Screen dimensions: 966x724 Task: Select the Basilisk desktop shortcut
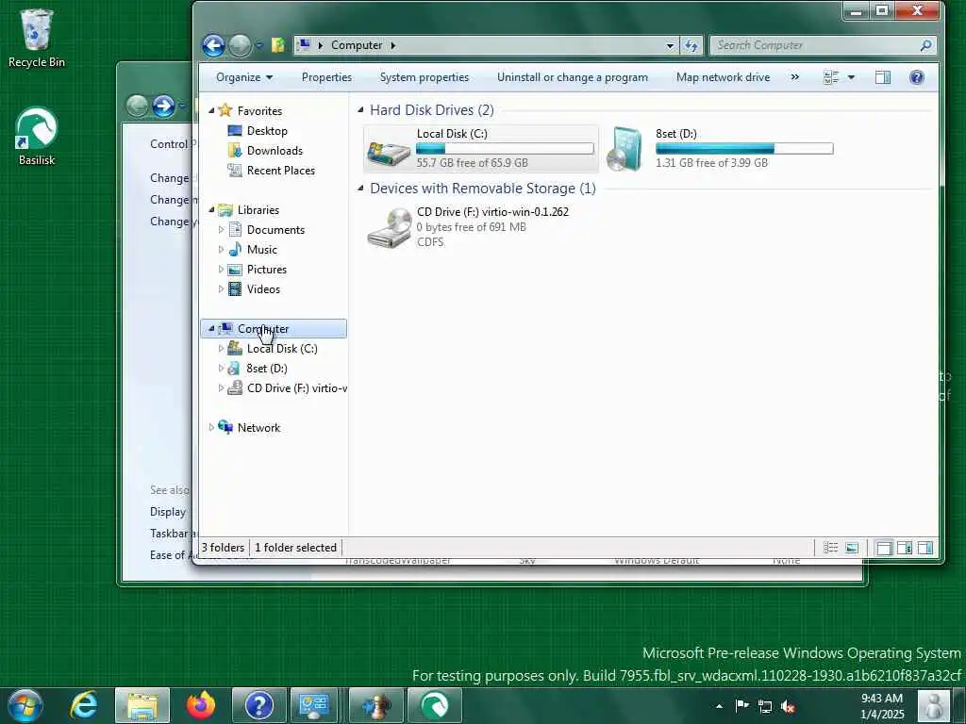[37, 136]
